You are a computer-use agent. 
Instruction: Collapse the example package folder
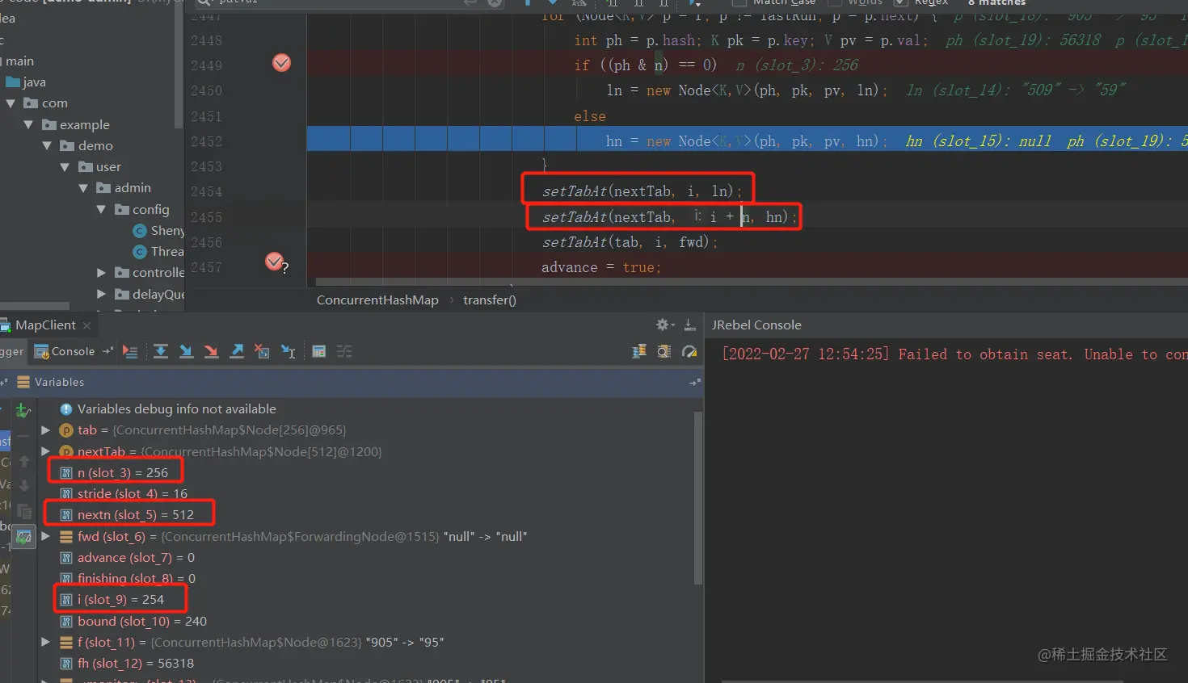(x=28, y=124)
